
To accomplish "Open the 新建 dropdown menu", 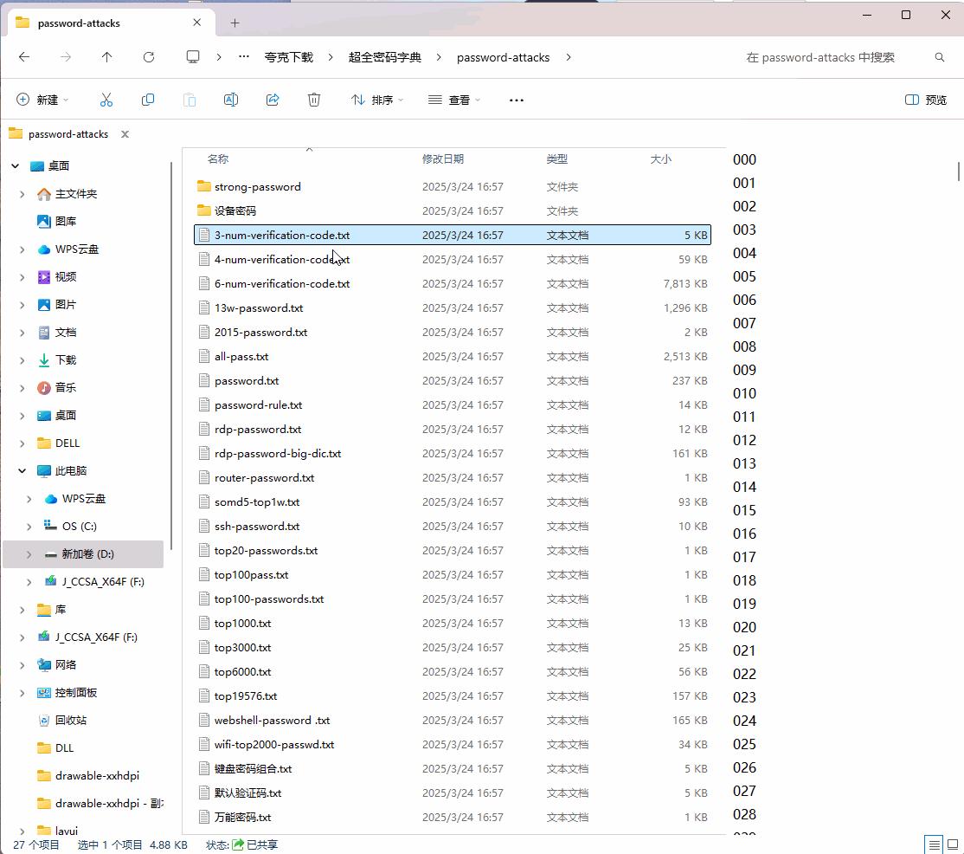I will click(42, 100).
